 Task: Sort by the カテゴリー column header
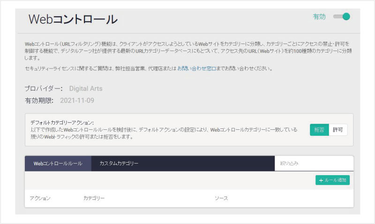pyautogui.click(x=94, y=198)
